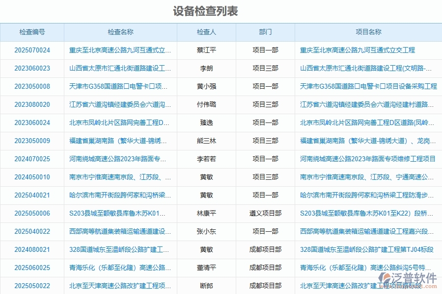
Task: Sort by the 检查编号 column header
Action: click(32, 32)
